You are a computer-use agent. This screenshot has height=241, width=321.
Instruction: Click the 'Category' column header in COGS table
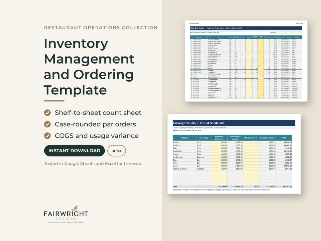(x=185, y=138)
